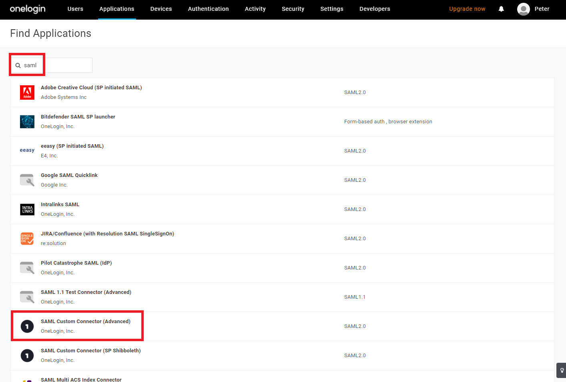The width and height of the screenshot is (566, 382).
Task: Click the Adobe Creative Cloud app icon
Action: 27,92
